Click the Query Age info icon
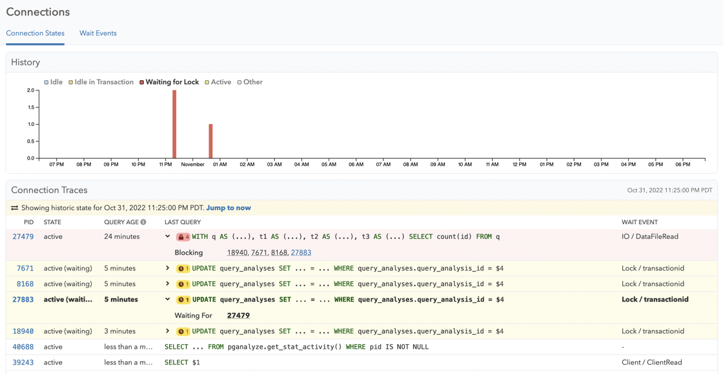Screen dimensions: 723x374 [143, 222]
